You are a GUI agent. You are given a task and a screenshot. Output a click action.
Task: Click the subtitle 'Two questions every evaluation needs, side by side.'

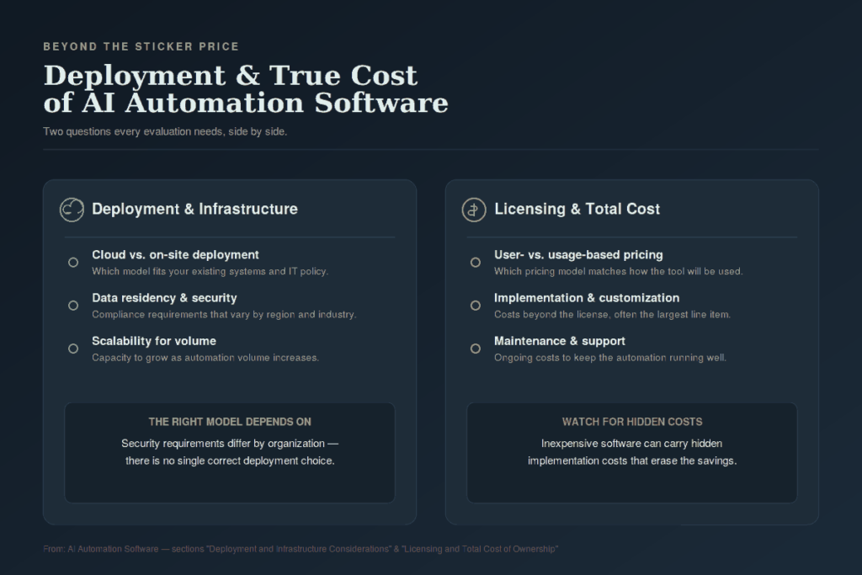165,131
